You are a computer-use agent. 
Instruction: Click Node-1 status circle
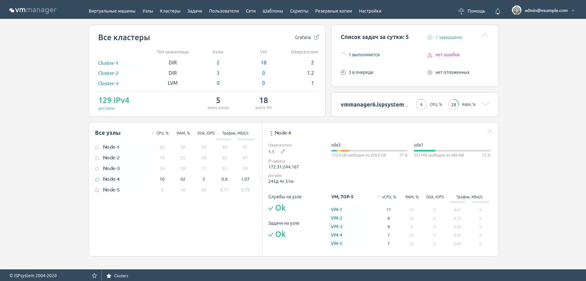click(97, 147)
